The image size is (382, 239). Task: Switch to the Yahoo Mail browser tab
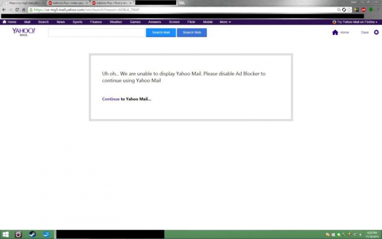[x=23, y=3]
